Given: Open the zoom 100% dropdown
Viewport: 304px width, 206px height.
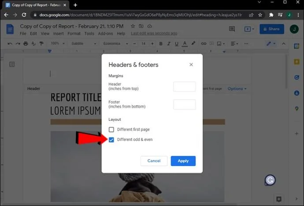Looking at the screenshot, I should pyautogui.click(x=57, y=44).
